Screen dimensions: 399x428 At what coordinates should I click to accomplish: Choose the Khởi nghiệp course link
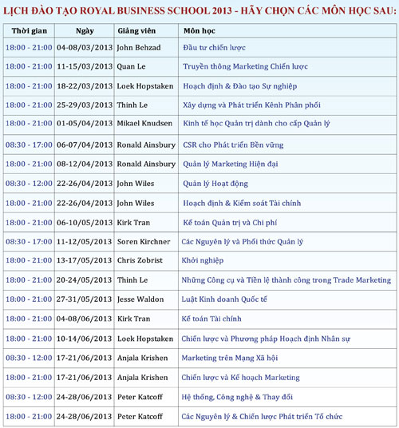[203, 260]
